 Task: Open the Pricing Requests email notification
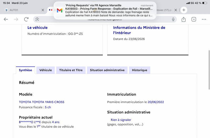(105, 11)
